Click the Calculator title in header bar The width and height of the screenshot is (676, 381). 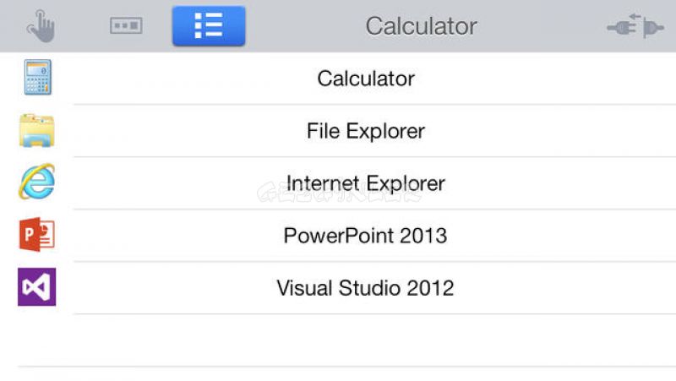point(421,26)
